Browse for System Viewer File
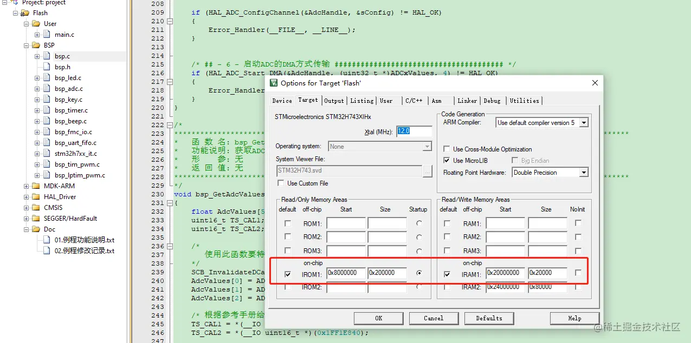Image resolution: width=691 pixels, height=343 pixels. pyautogui.click(x=428, y=171)
